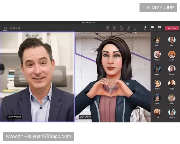This screenshot has width=180, height=144.
Task: Maximize the Teams meeting window
Action: [x=172, y=22]
